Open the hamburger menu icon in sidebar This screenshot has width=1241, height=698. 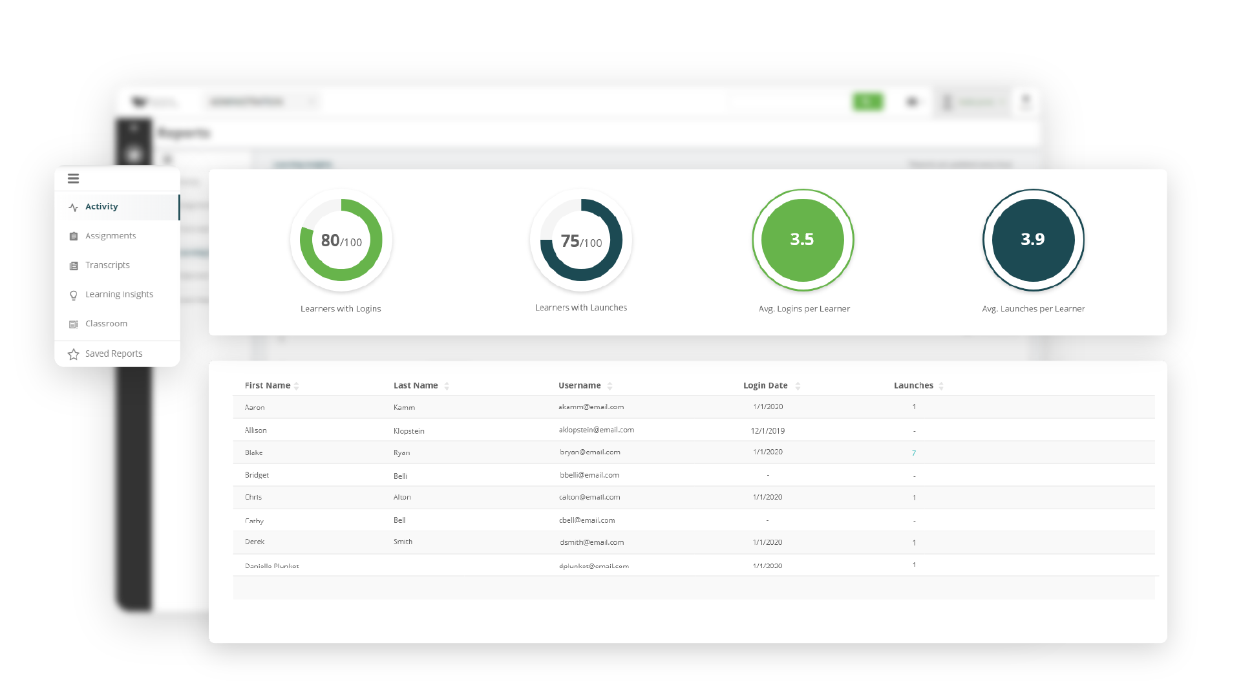click(73, 178)
